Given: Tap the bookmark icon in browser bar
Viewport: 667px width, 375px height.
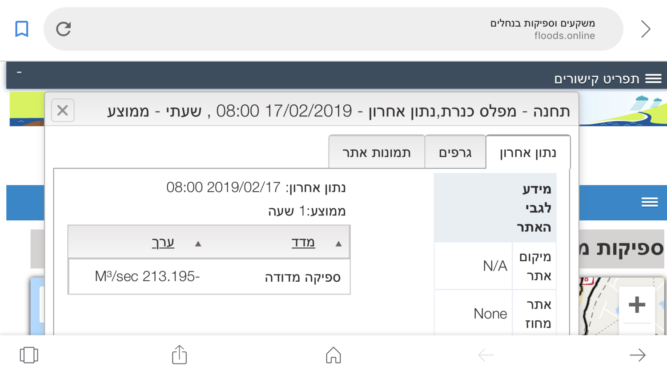Looking at the screenshot, I should 22,29.
